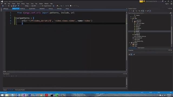Click the Open File folder icon
173x97 pixels.
(12, 6)
